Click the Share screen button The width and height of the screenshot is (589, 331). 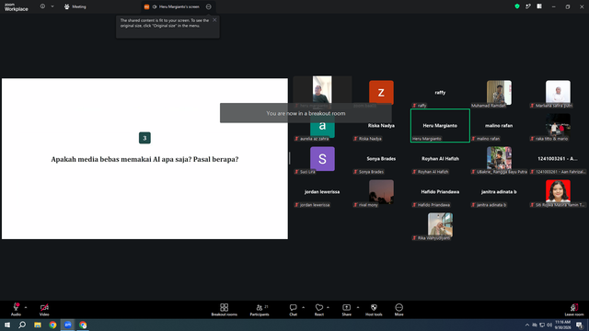[x=346, y=310]
